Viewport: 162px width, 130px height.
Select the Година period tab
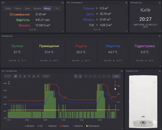[x=17, y=8]
